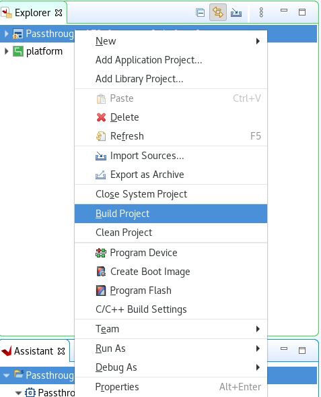Image resolution: width=321 pixels, height=397 pixels.
Task: Choose Clean Project from menu
Action: 171,233
